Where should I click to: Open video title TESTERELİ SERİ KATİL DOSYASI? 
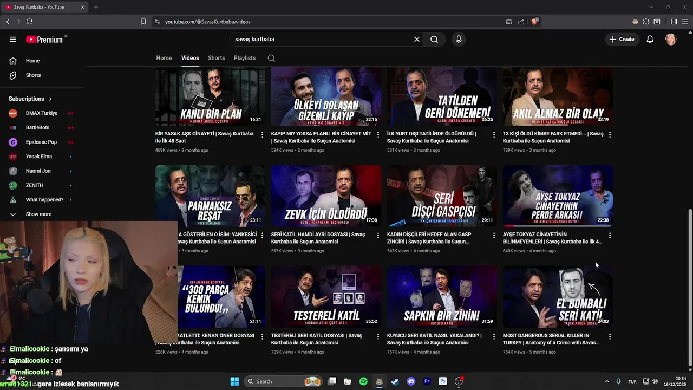tap(317, 339)
